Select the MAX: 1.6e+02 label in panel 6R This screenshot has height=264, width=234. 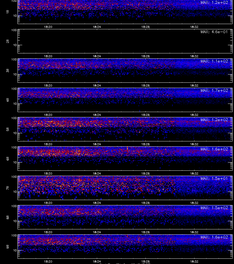point(214,149)
